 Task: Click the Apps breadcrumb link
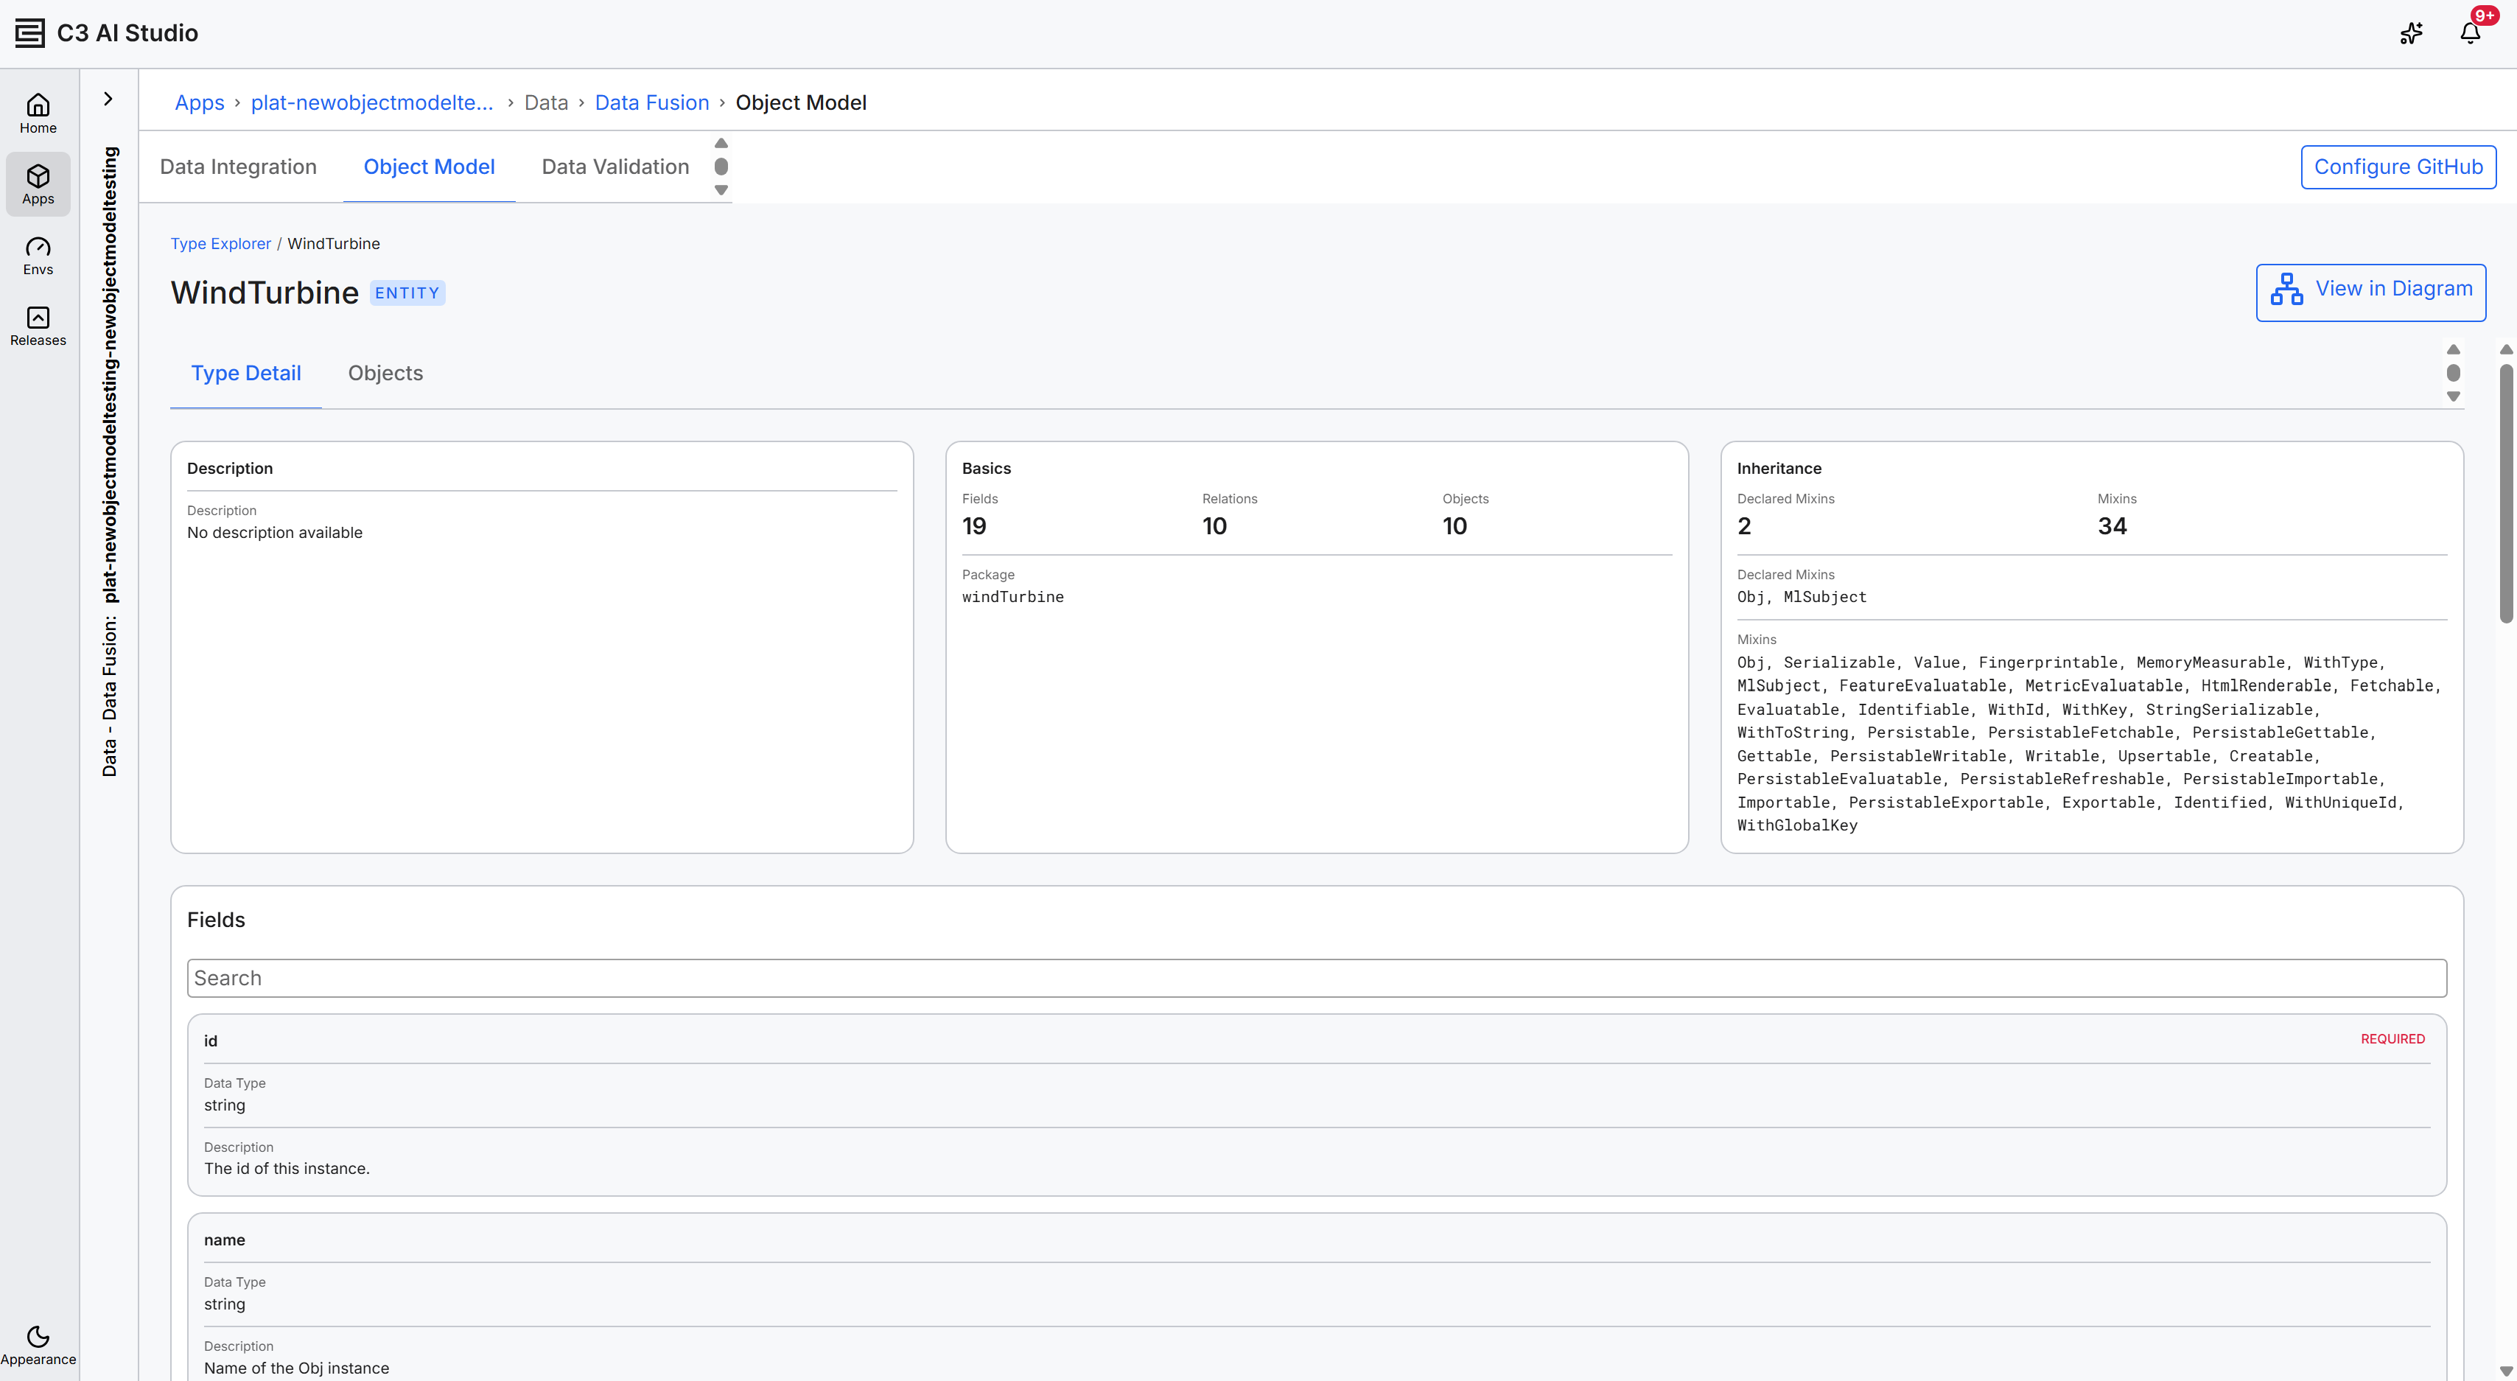pos(200,102)
